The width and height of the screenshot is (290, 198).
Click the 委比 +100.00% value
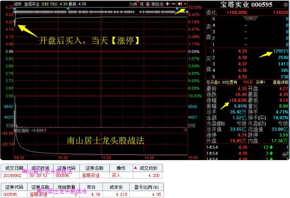tap(237, 13)
